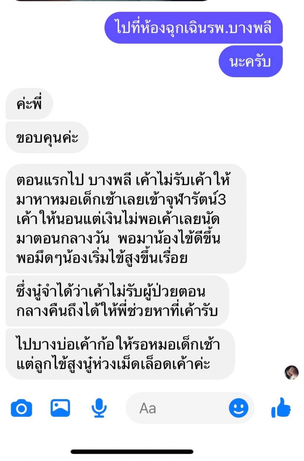Select the message starting ซึ่งนู๋จำได้ว่า
The width and height of the screenshot is (304, 461).
point(117,301)
